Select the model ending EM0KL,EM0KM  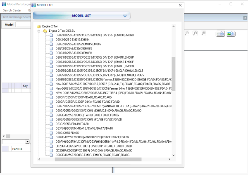pyautogui.click(x=95, y=66)
